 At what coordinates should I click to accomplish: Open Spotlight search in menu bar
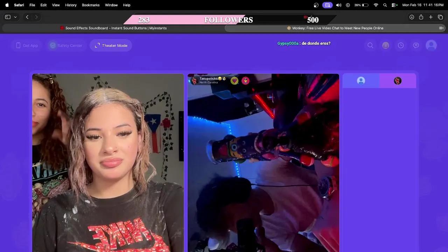click(385, 5)
